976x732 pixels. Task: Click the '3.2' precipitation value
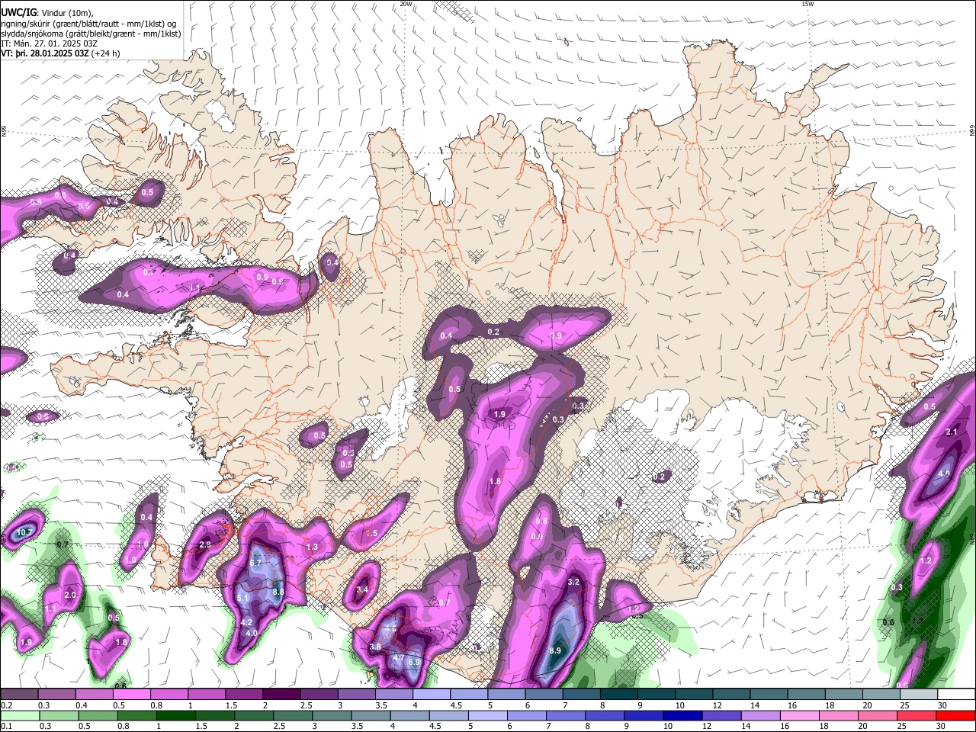tap(574, 582)
